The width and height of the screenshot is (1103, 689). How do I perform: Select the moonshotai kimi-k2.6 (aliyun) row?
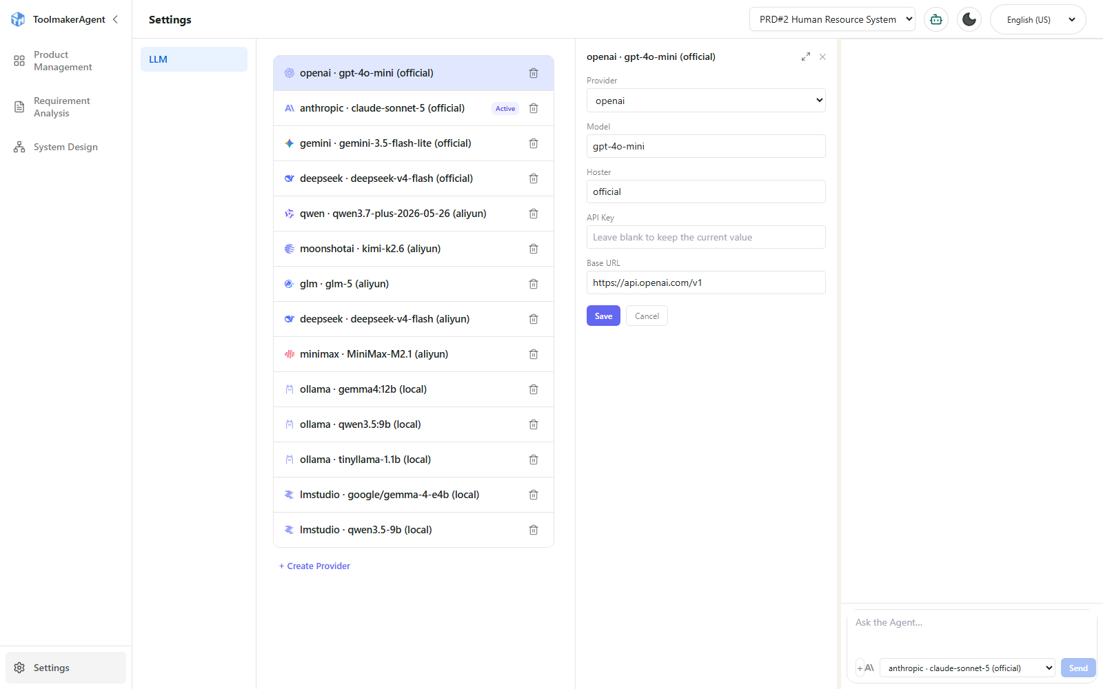point(414,249)
